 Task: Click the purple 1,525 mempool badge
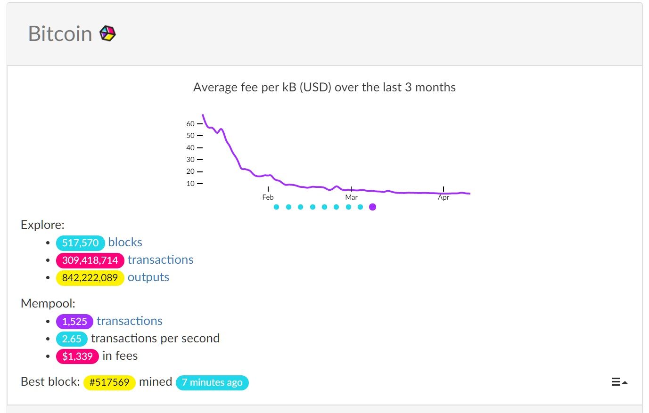(x=74, y=322)
